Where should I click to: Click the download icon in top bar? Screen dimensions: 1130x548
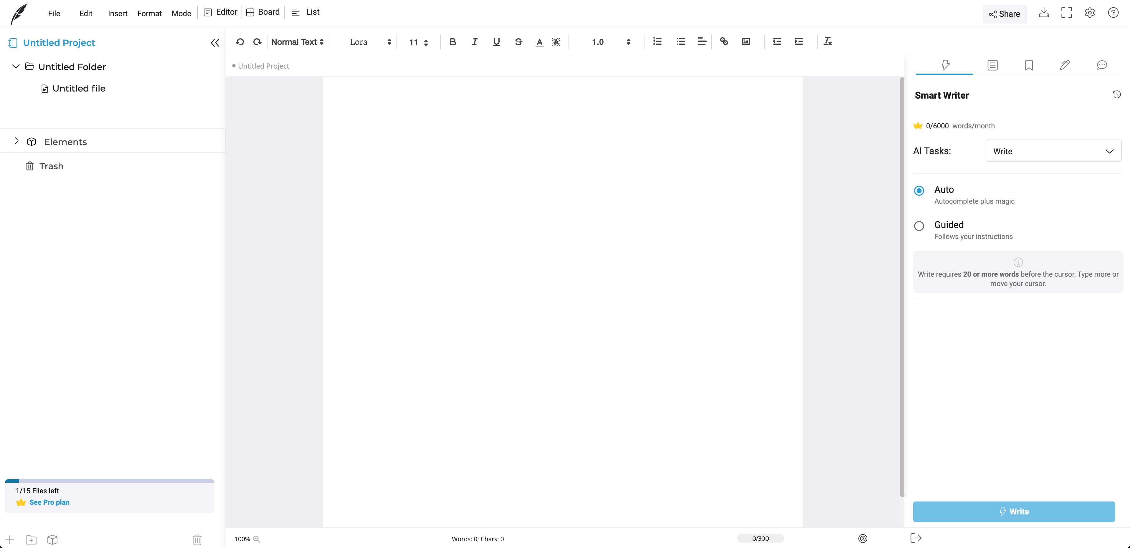(1044, 13)
